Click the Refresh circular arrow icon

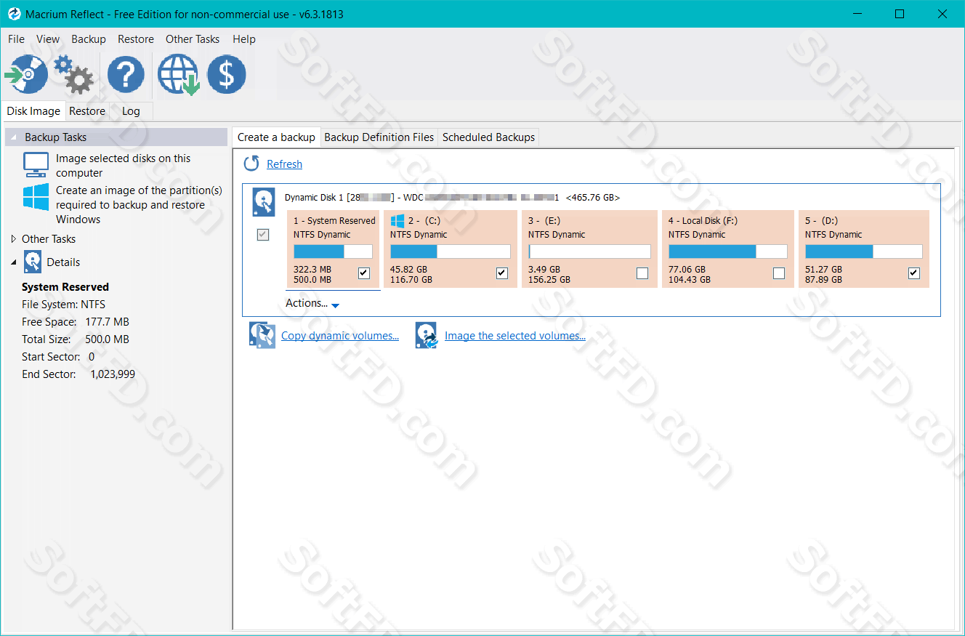pyautogui.click(x=251, y=164)
